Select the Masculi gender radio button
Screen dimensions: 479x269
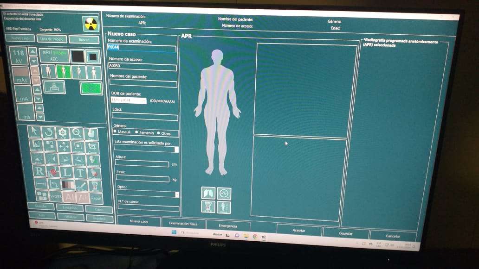point(115,132)
